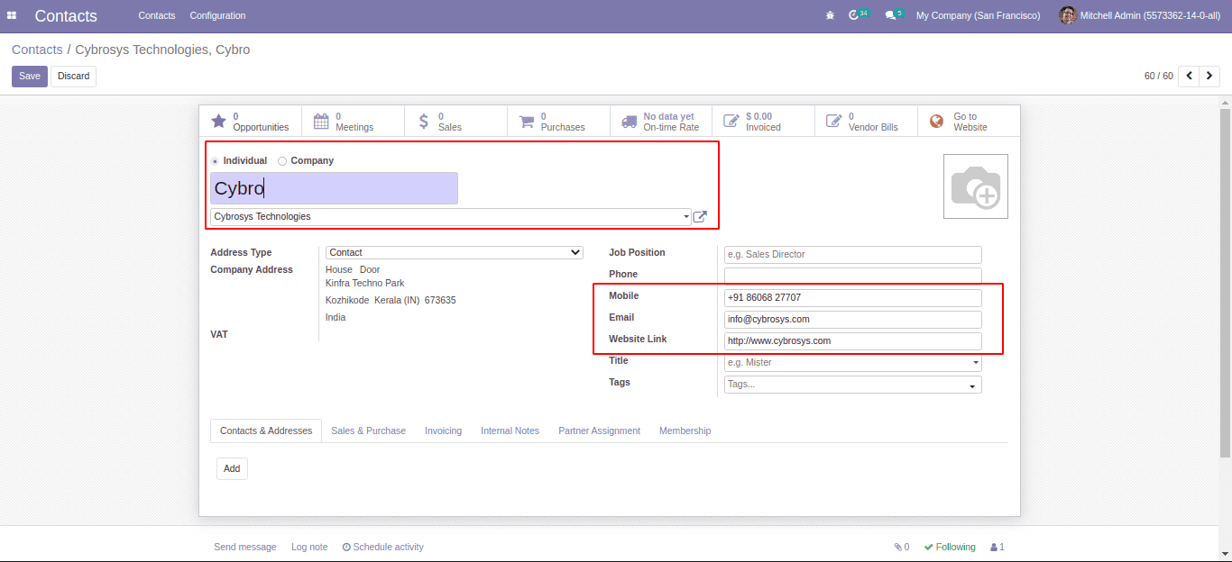Click the Opportunities star icon
This screenshot has width=1232, height=562.
218,122
